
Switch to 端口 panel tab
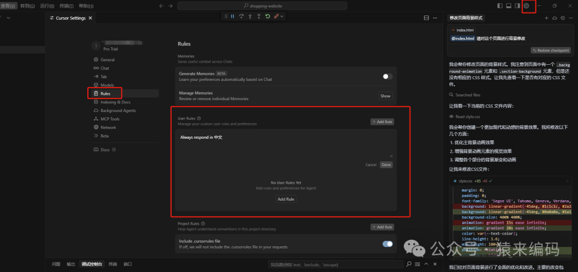pyautogui.click(x=127, y=265)
